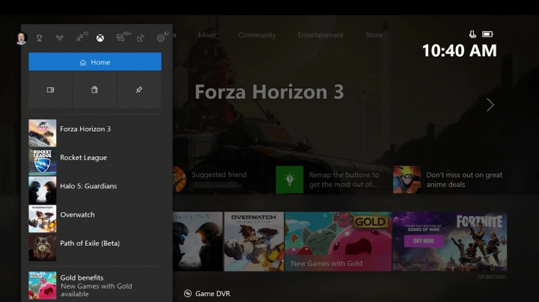Open the Settings gear tab

click(x=162, y=37)
